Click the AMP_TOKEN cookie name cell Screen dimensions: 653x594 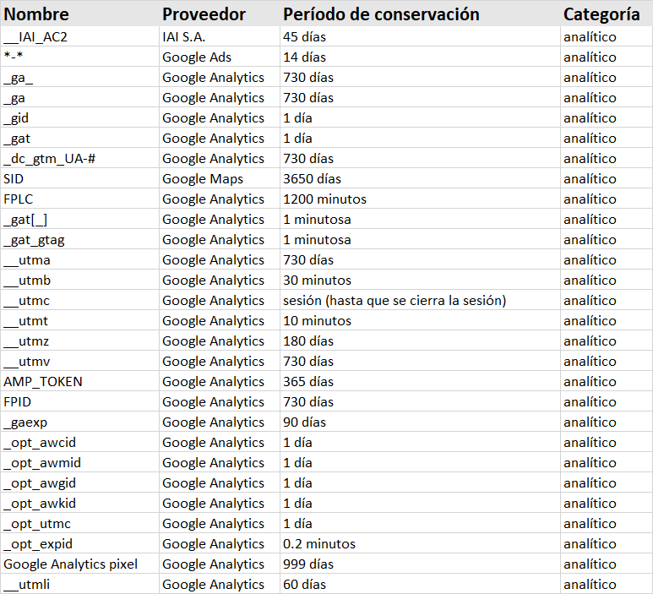[43, 382]
